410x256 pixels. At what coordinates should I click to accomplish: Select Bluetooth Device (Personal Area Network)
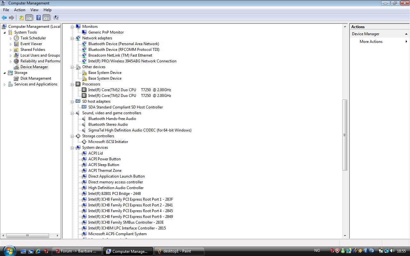point(124,44)
